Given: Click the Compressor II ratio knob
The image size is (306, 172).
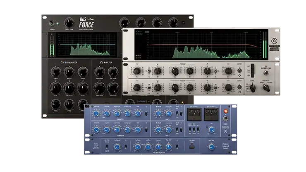Looking at the screenshot, I should point(138,130).
